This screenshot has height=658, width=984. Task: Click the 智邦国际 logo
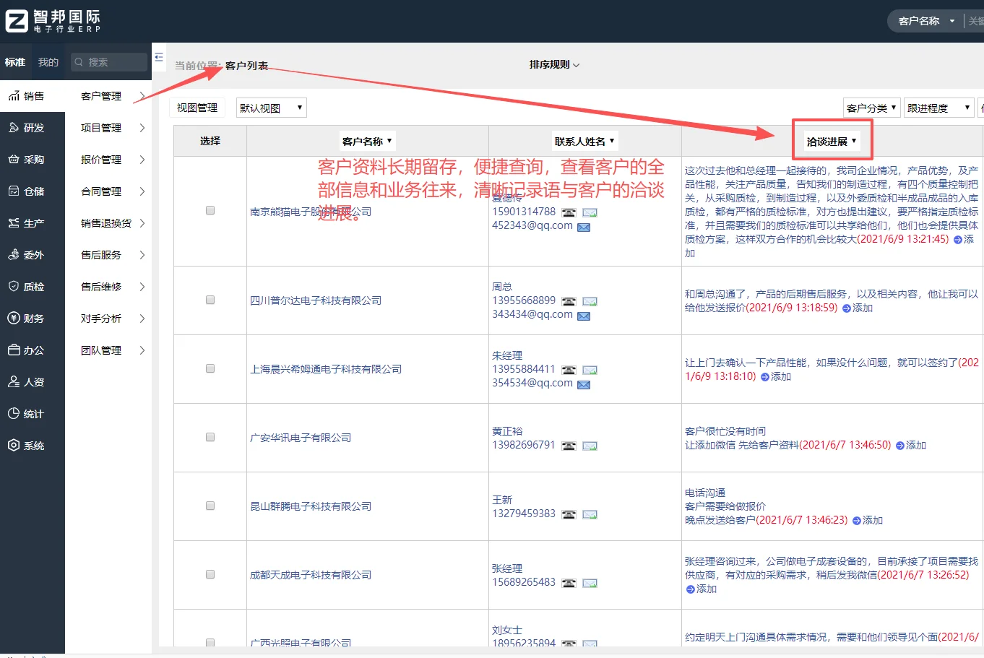pos(53,21)
